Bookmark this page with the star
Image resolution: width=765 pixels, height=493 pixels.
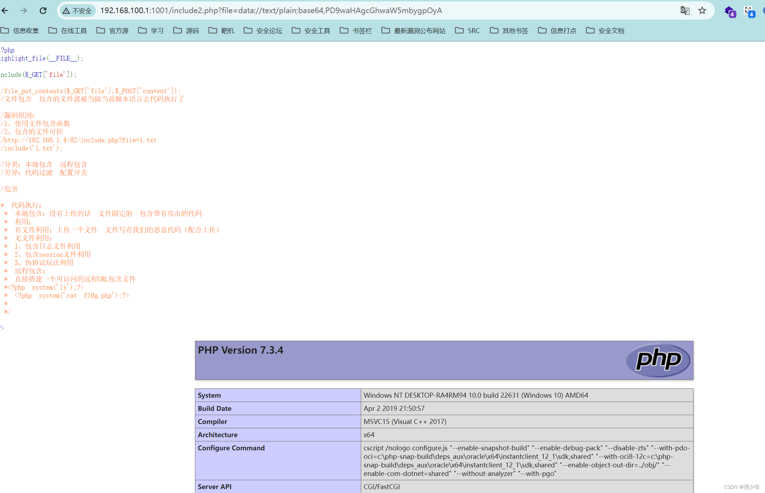coord(702,11)
